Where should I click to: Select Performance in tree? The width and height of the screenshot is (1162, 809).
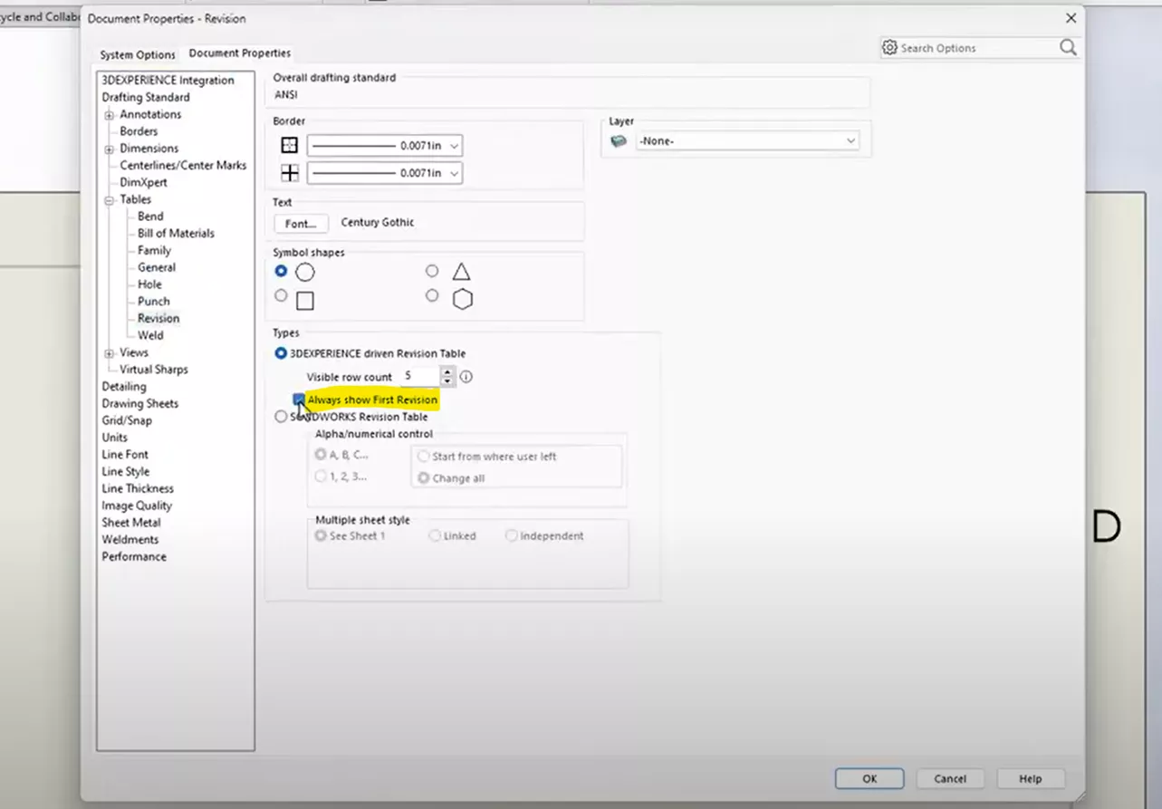[x=133, y=556]
